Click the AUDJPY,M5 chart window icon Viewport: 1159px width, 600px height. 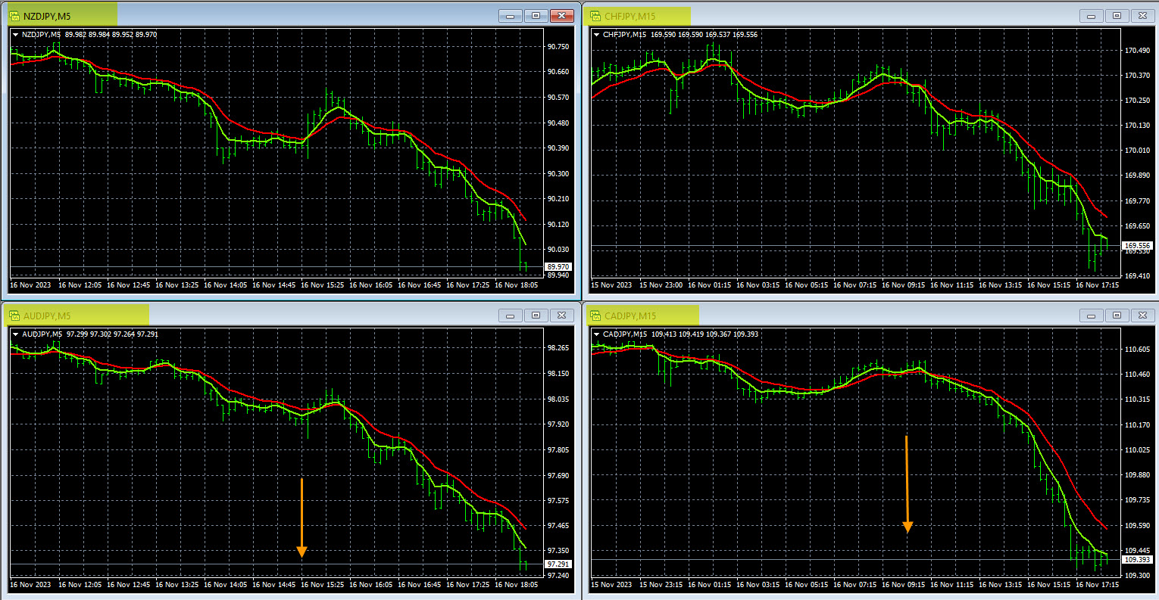[x=14, y=316]
